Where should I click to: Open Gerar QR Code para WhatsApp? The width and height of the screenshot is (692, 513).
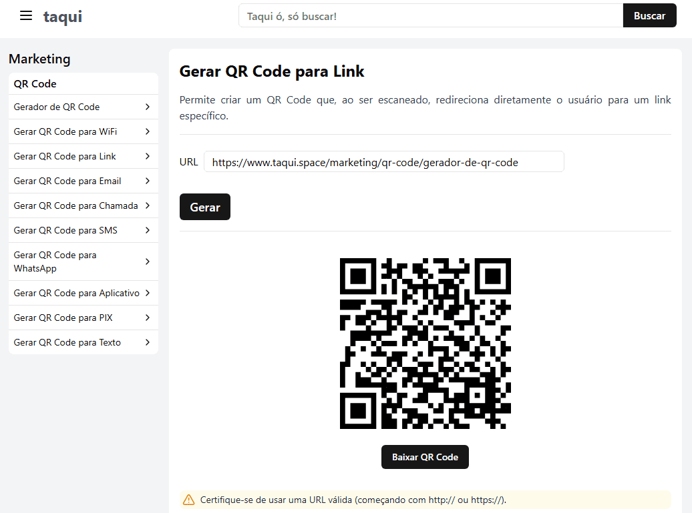click(x=83, y=262)
